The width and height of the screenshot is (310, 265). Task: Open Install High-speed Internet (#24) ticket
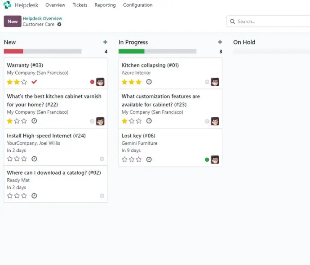point(56,147)
